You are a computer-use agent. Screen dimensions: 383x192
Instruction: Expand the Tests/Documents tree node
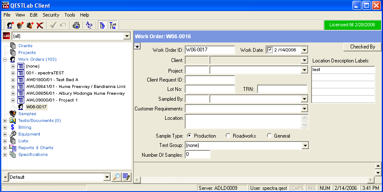click(5, 121)
